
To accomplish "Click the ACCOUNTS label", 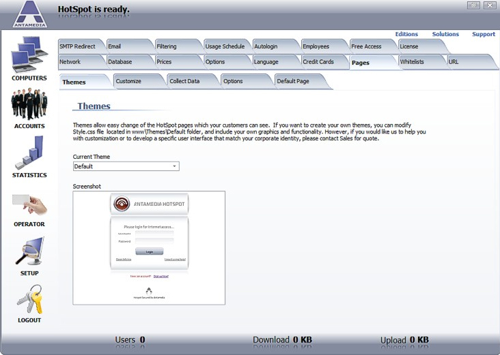I will point(29,126).
